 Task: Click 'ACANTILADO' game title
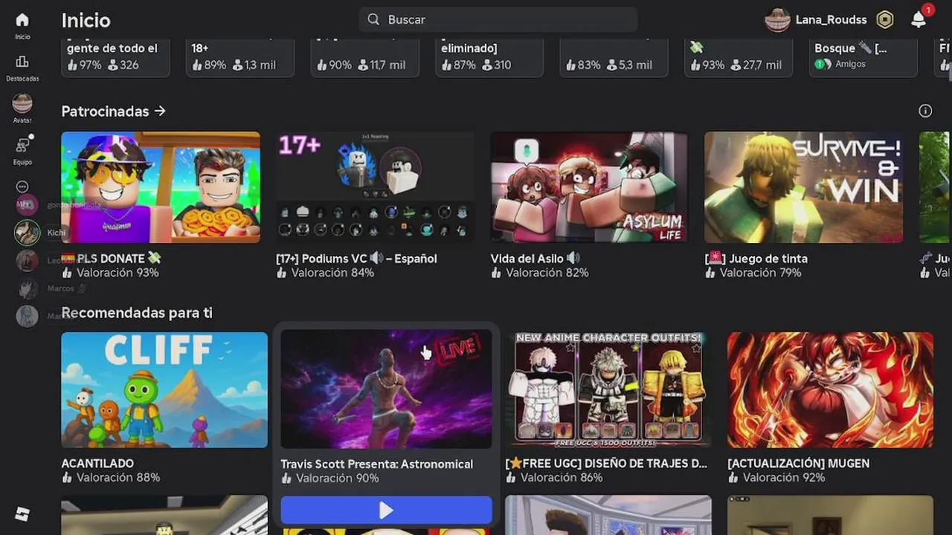pyautogui.click(x=97, y=464)
